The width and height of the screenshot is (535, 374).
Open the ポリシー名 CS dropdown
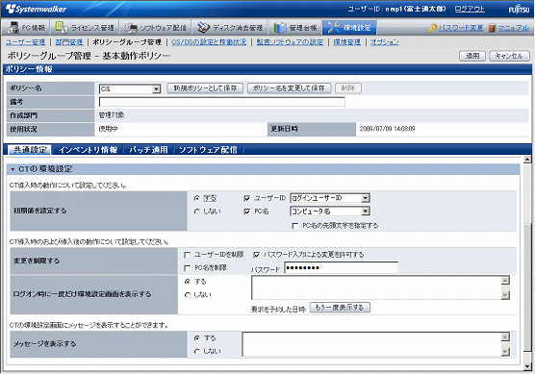pyautogui.click(x=130, y=89)
